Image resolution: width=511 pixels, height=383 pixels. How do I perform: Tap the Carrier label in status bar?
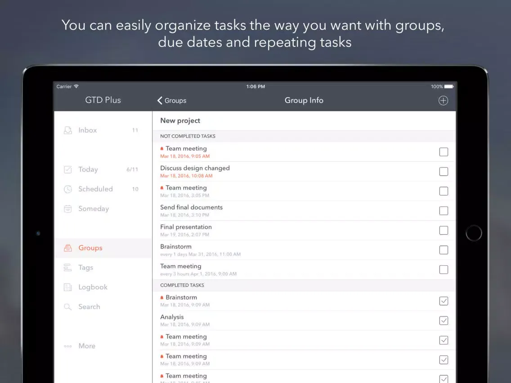(64, 86)
